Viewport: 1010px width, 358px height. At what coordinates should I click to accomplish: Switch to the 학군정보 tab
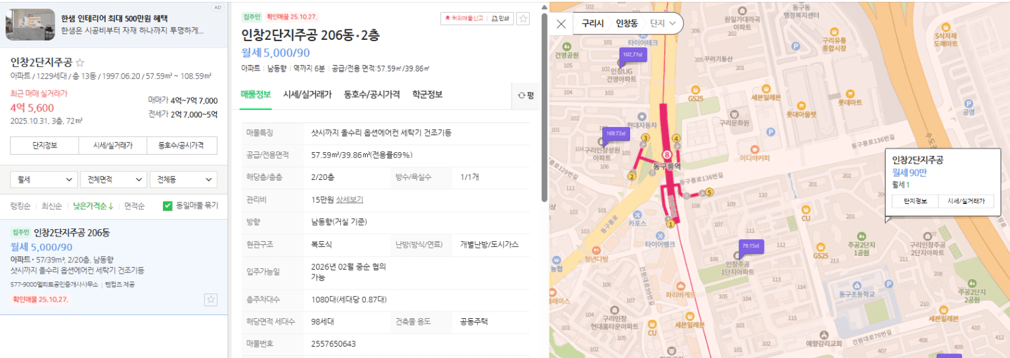coord(427,94)
